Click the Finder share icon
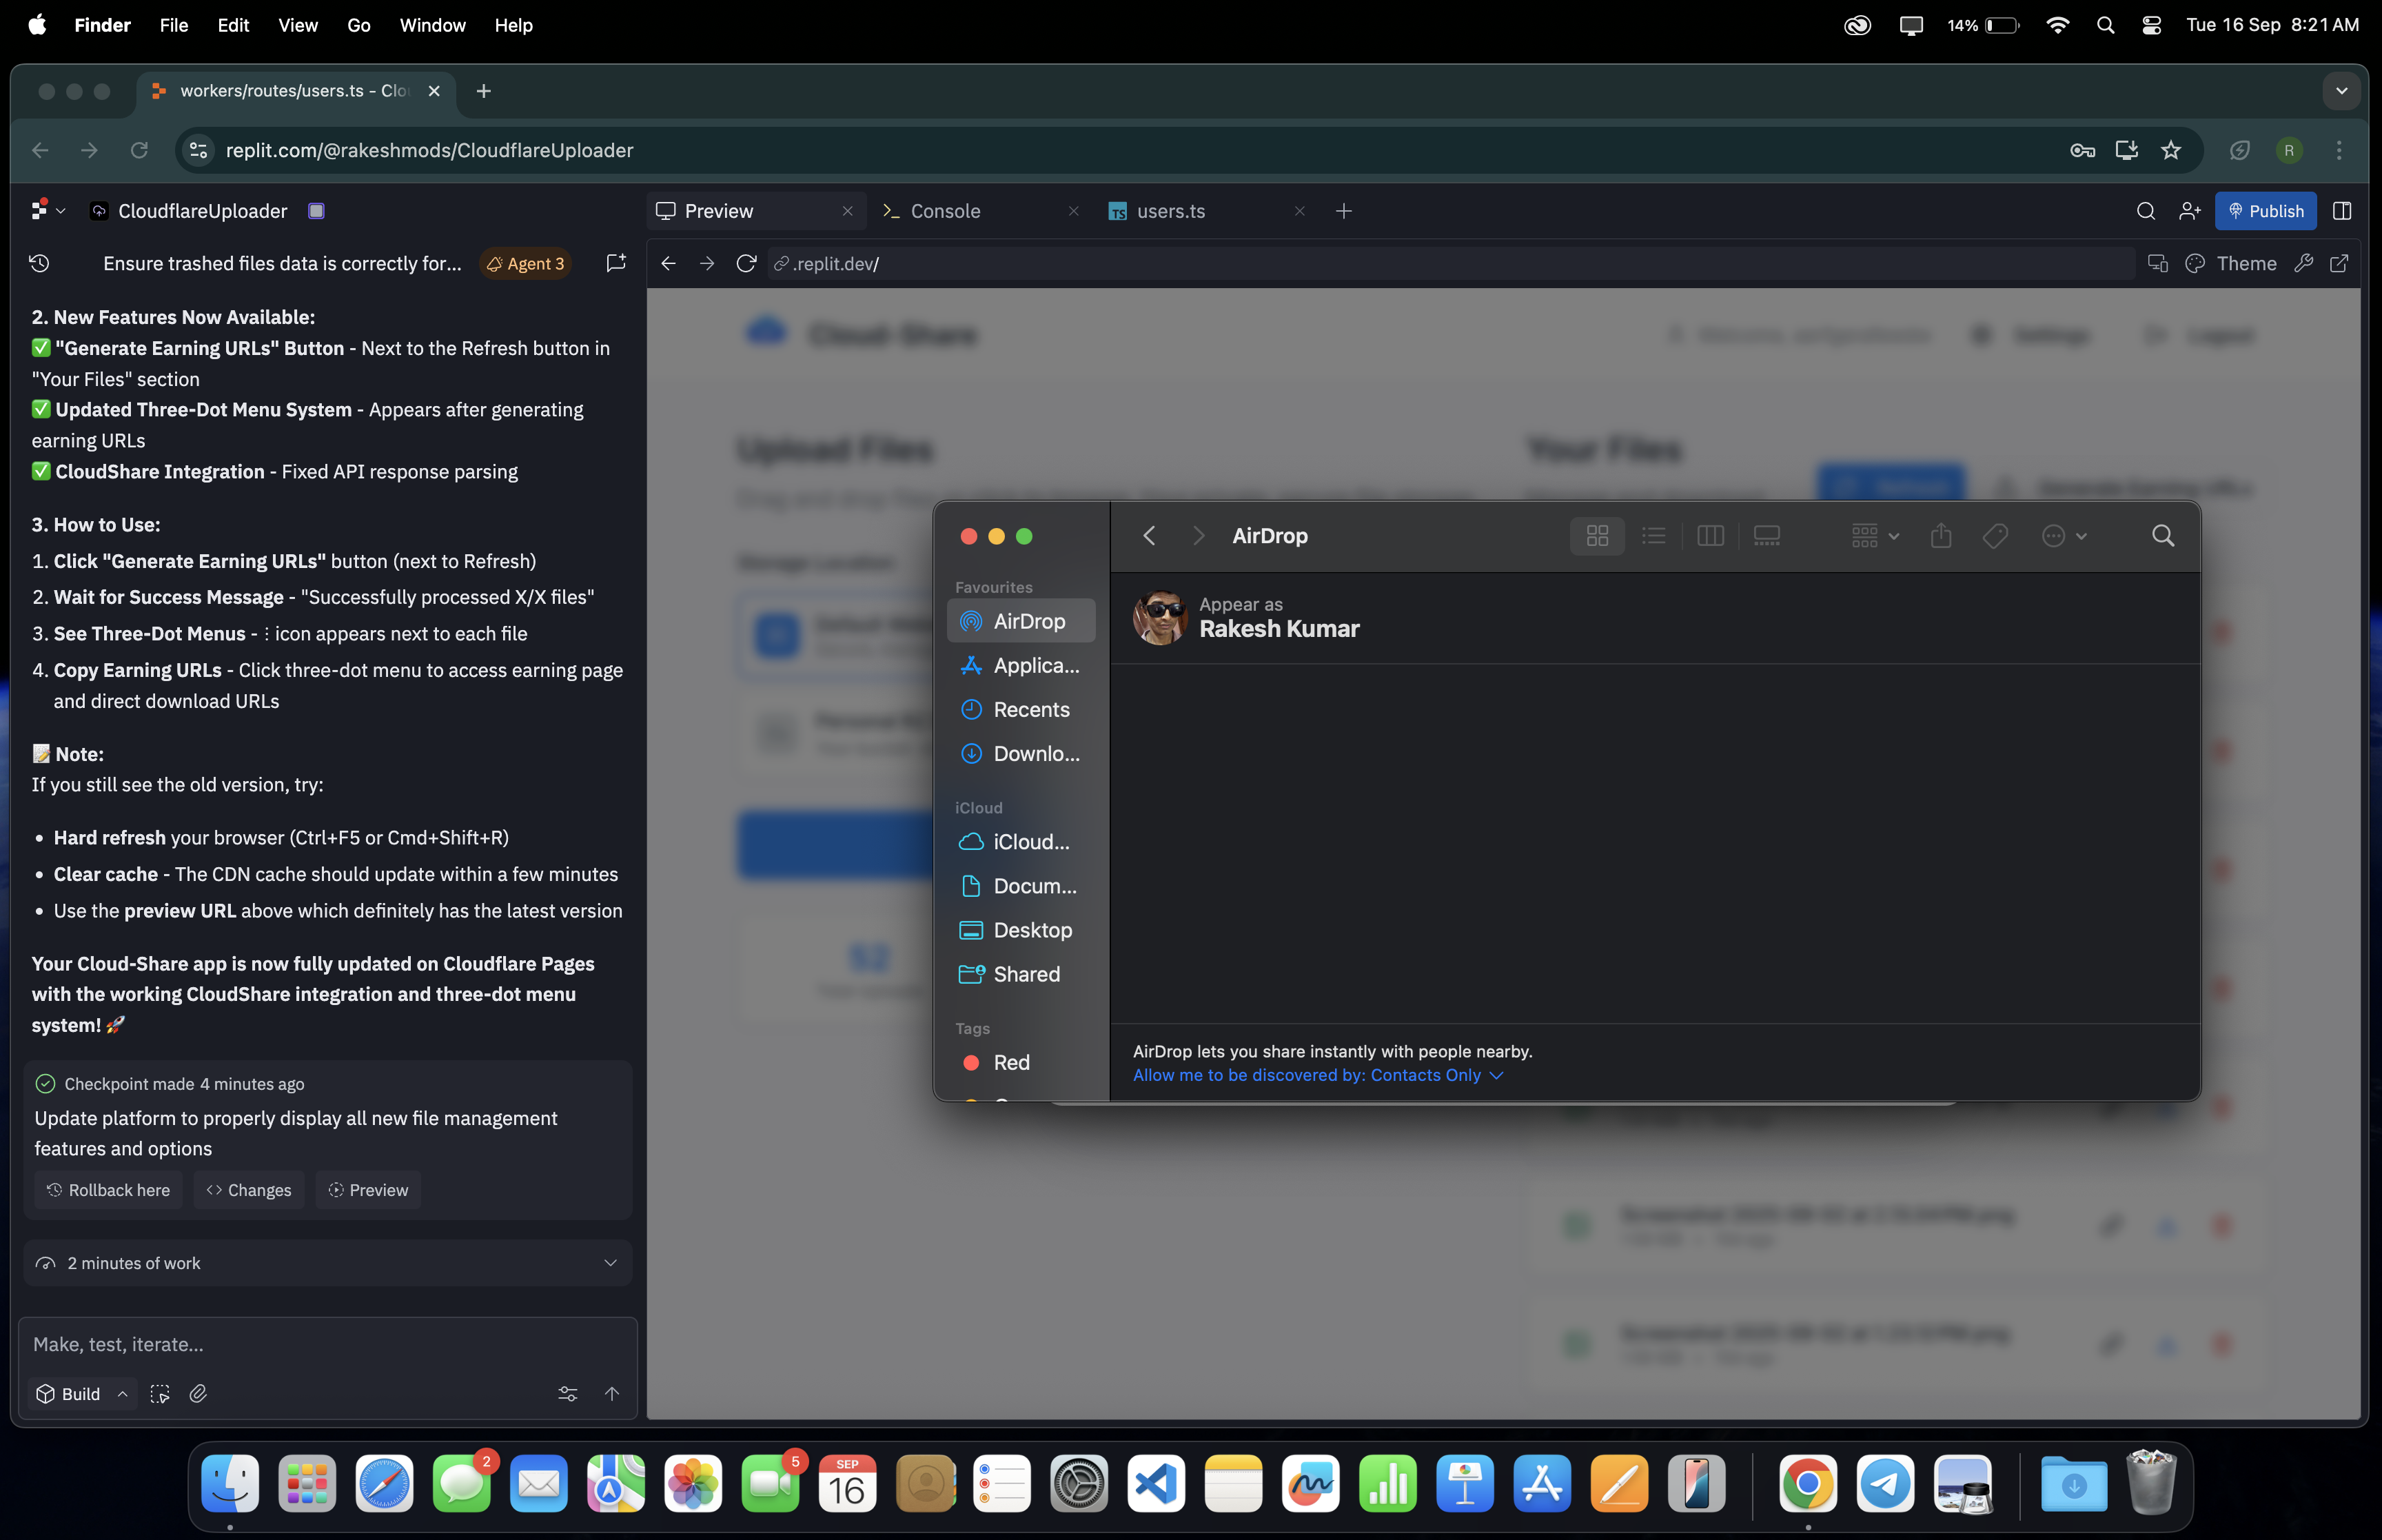 click(1941, 536)
